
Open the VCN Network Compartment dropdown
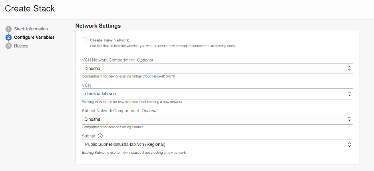[217, 68]
